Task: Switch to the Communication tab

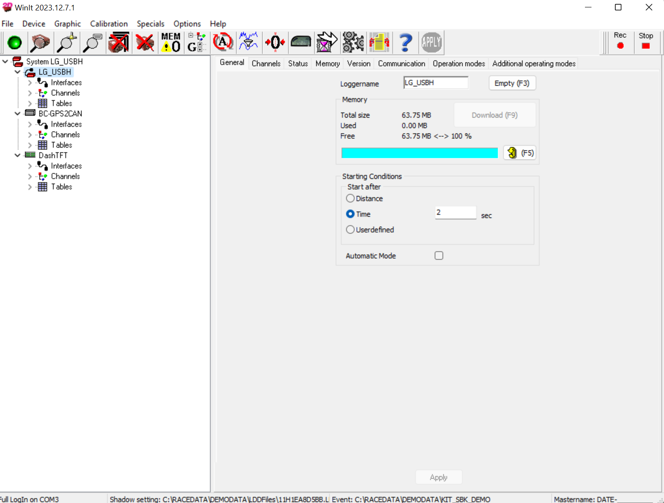Action: [x=401, y=63]
